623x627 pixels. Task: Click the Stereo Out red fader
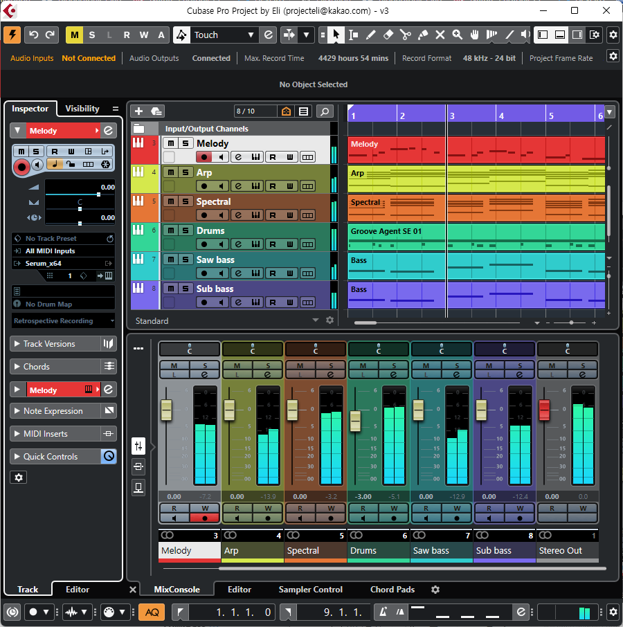click(544, 410)
